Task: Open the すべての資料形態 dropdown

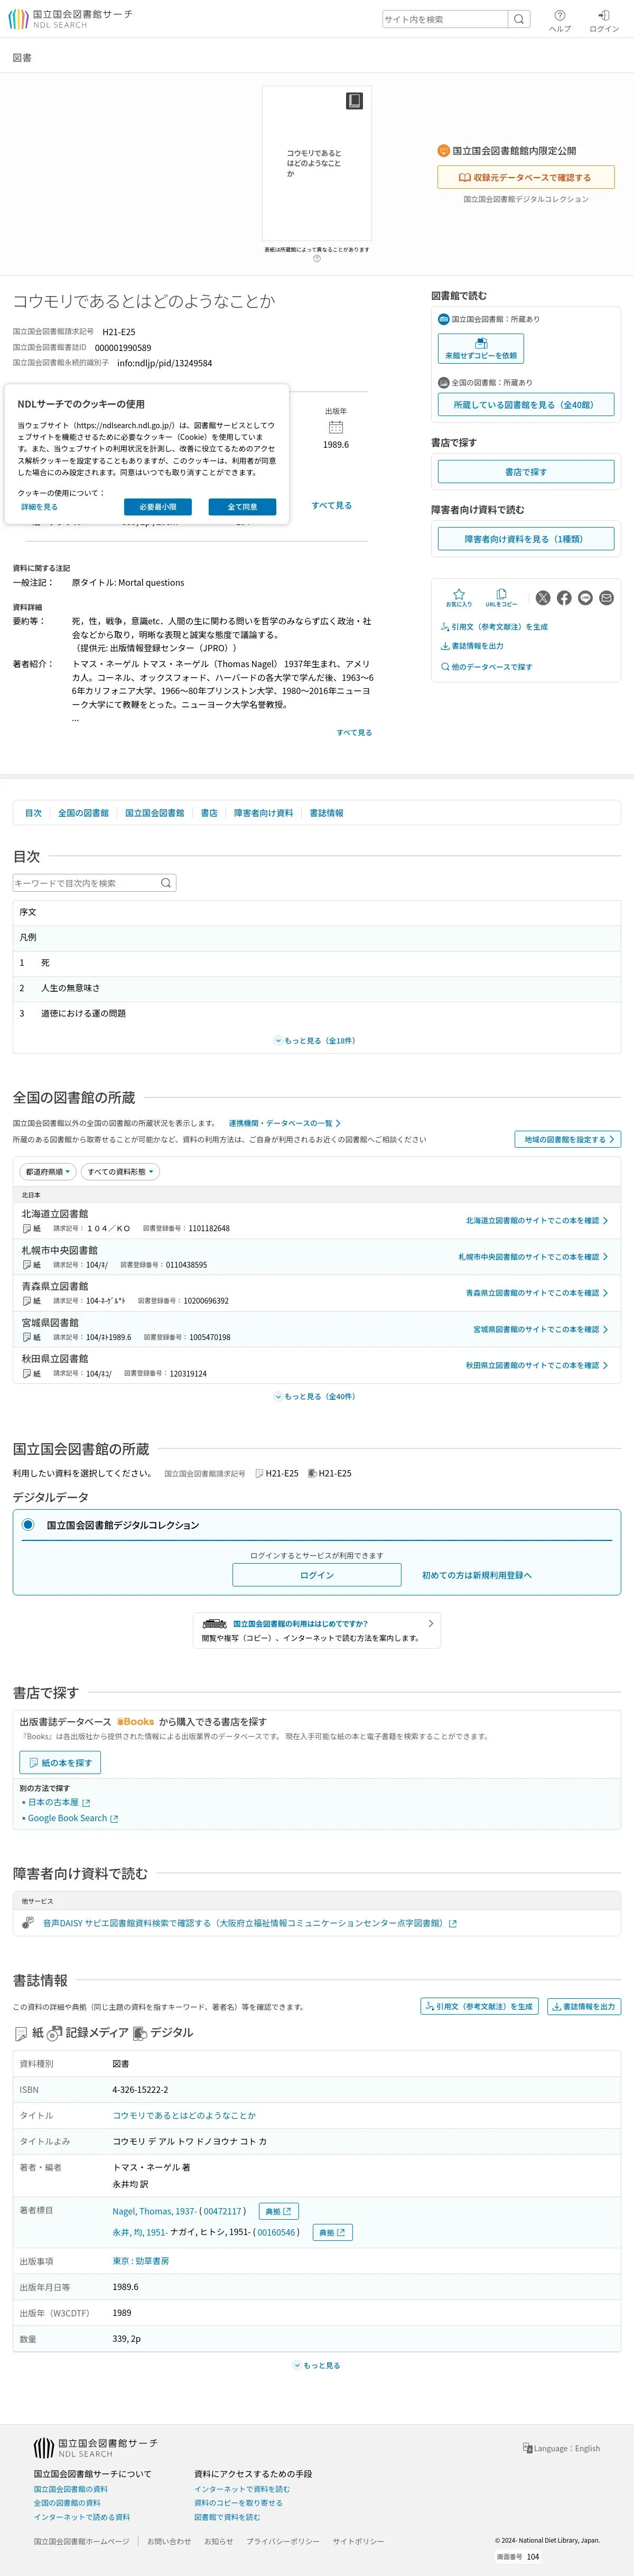Action: pyautogui.click(x=120, y=1171)
